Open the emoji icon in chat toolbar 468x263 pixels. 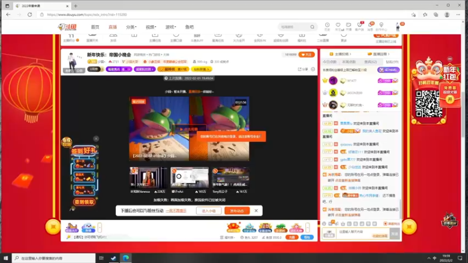click(x=324, y=224)
